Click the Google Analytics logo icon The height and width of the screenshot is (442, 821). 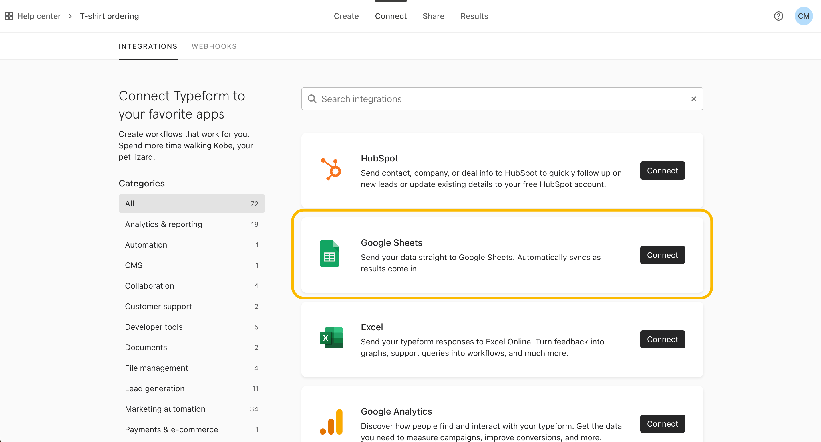331,422
